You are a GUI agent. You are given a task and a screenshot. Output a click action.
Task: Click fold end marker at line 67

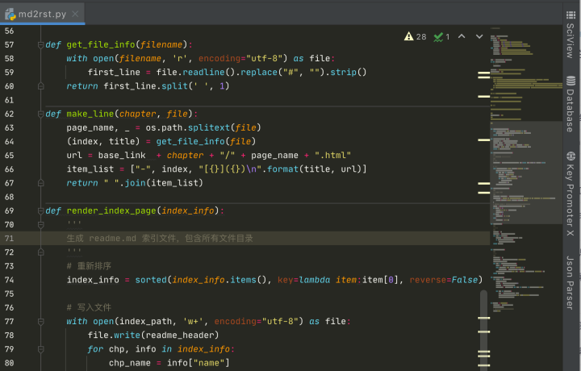[x=41, y=183]
